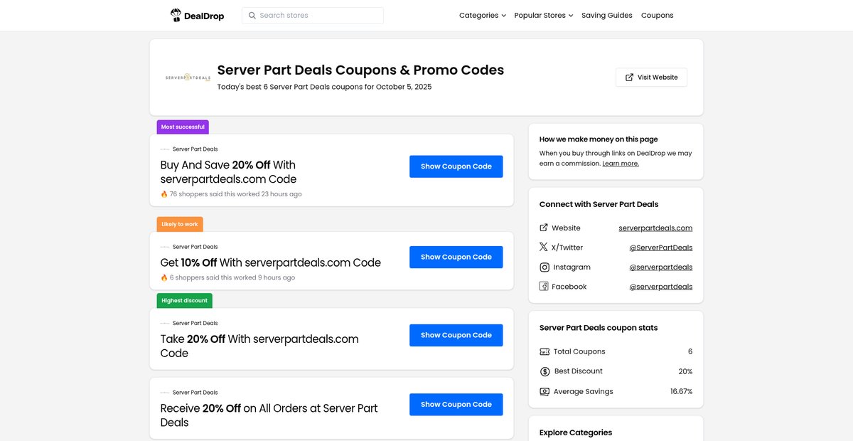853x441 pixels.
Task: Open @ServerPartDeals X/Twitter link
Action: pyautogui.click(x=661, y=248)
